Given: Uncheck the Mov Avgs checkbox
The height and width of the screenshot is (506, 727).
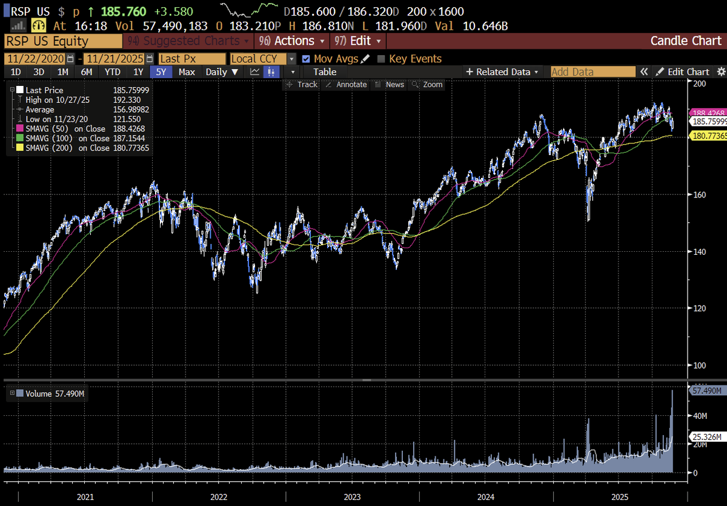Looking at the screenshot, I should tap(306, 59).
